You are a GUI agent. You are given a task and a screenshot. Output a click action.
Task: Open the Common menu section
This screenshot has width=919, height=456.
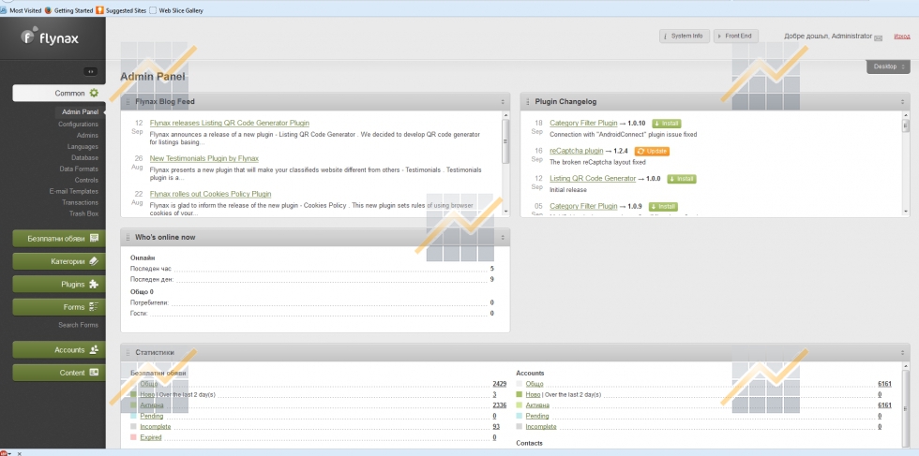coord(59,93)
